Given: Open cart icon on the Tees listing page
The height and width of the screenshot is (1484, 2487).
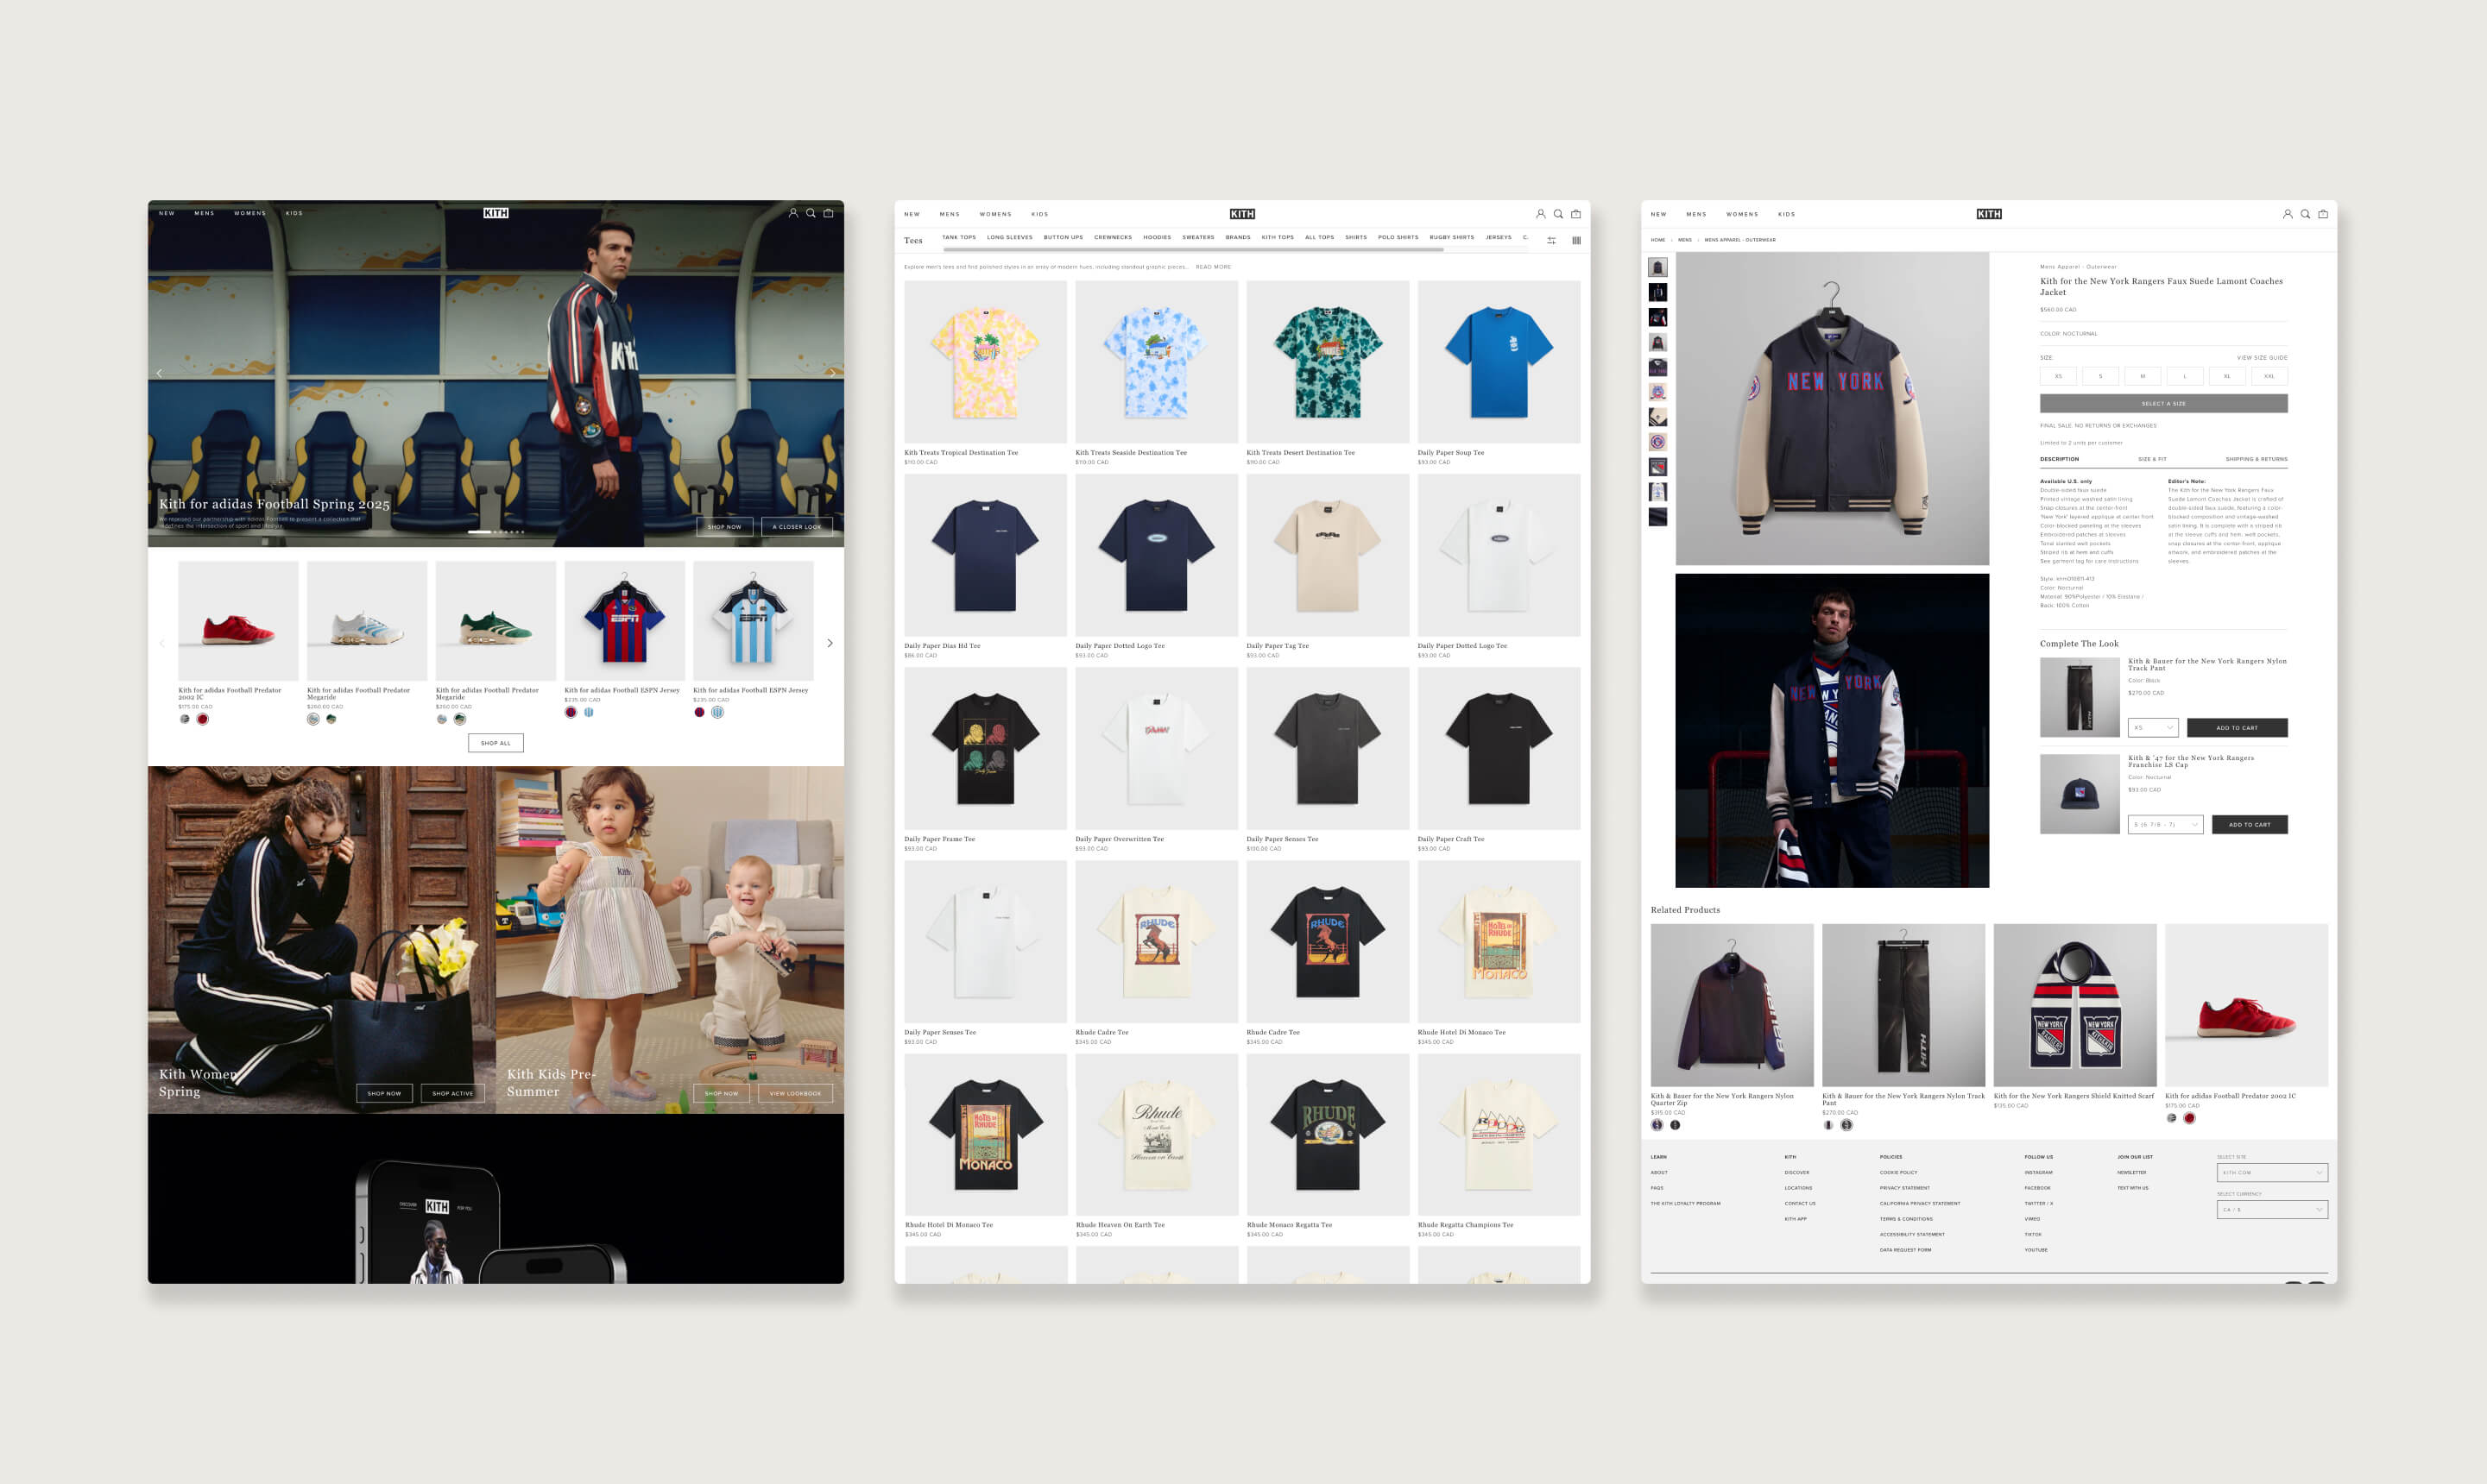Looking at the screenshot, I should click(x=1575, y=214).
